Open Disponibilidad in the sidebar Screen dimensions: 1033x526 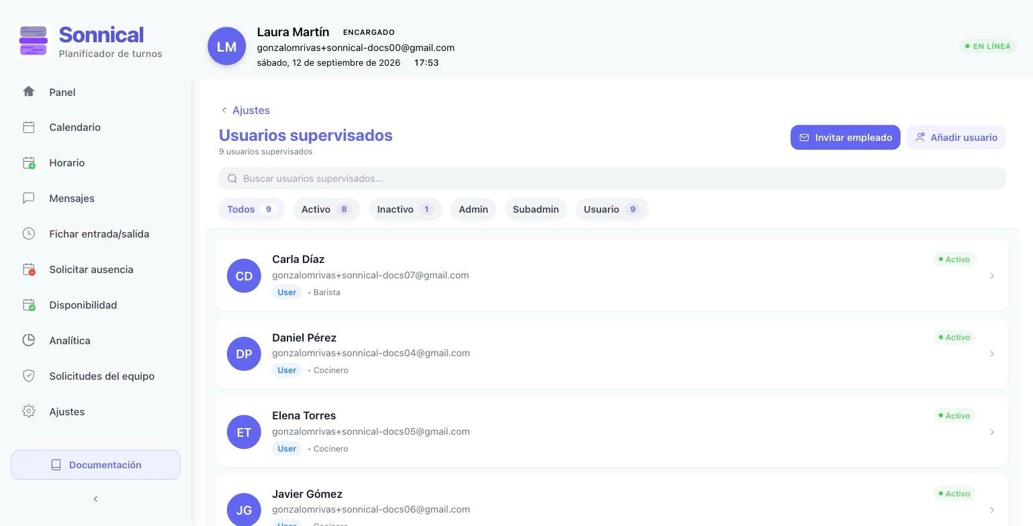(83, 305)
